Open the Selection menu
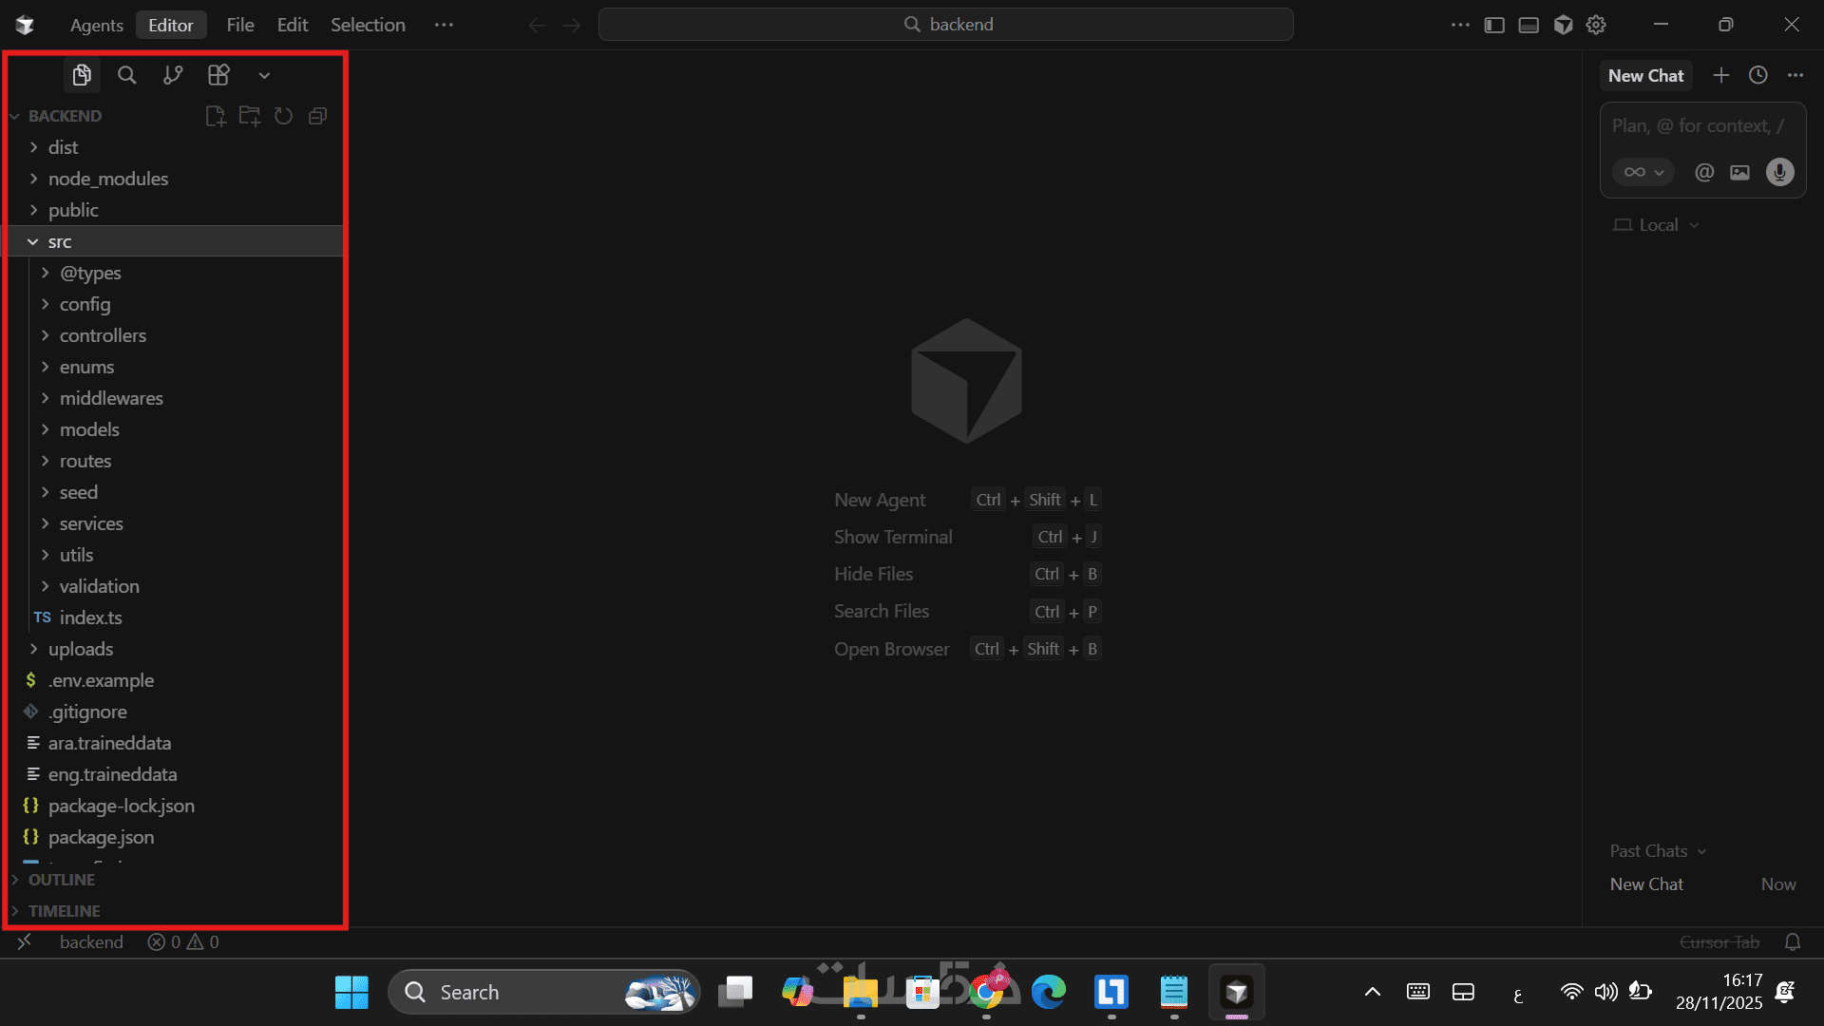The height and width of the screenshot is (1026, 1824). click(x=368, y=25)
